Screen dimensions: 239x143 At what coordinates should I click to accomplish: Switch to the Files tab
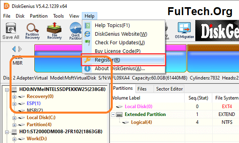tap(142, 89)
